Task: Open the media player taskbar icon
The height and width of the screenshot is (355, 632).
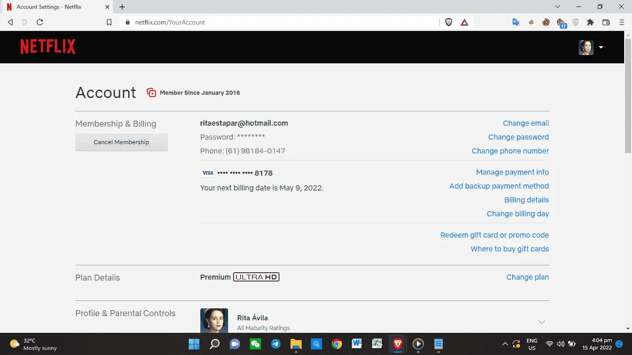Action: (x=418, y=344)
